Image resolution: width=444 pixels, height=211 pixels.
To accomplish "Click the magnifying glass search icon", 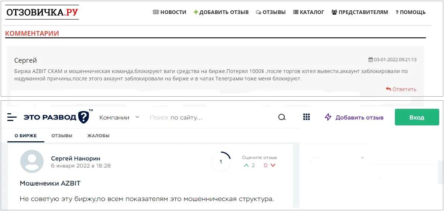I will point(282,117).
